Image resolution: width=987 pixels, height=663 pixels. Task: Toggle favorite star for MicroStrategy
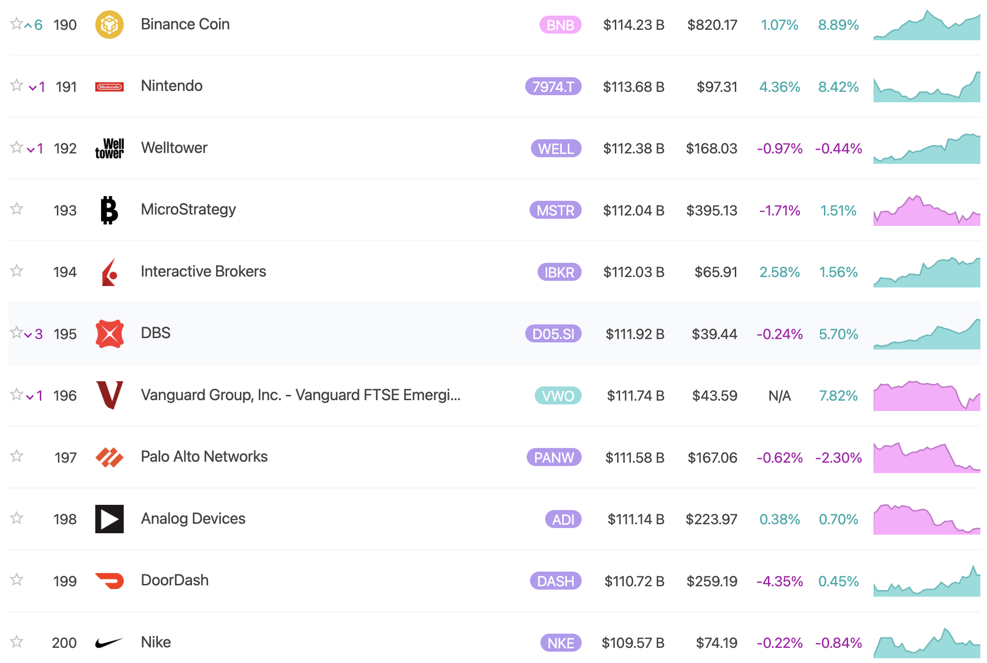pyautogui.click(x=17, y=209)
